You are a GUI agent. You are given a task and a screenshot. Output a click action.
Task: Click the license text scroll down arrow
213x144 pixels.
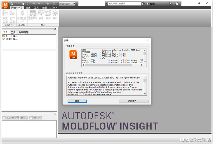tap(145, 94)
